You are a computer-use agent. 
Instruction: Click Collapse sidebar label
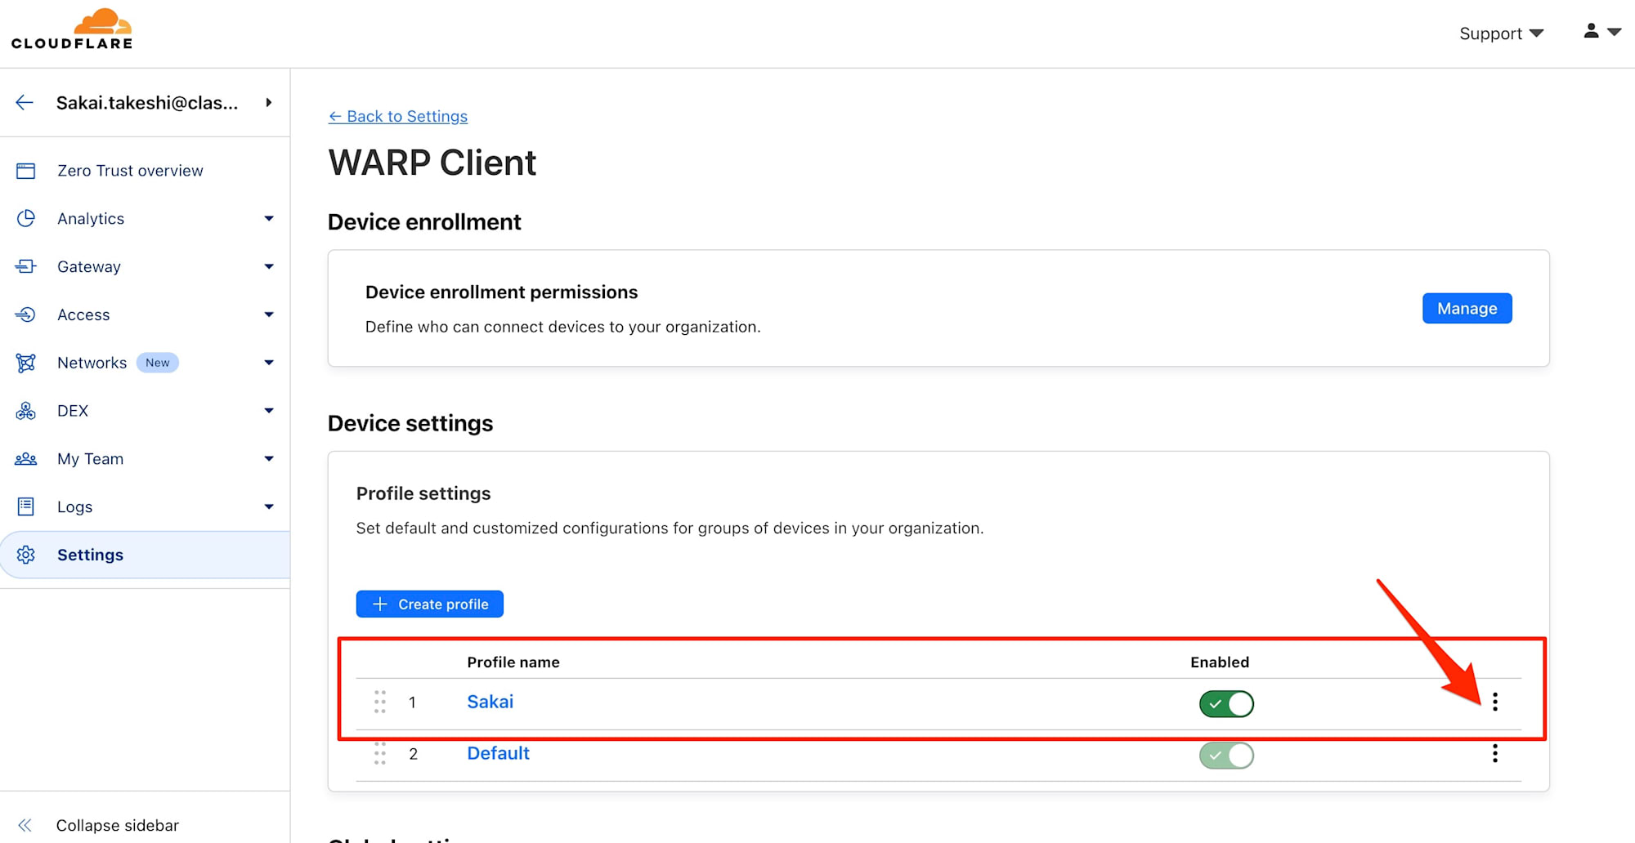click(x=117, y=825)
